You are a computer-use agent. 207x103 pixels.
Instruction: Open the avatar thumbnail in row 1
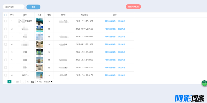click(40, 21)
